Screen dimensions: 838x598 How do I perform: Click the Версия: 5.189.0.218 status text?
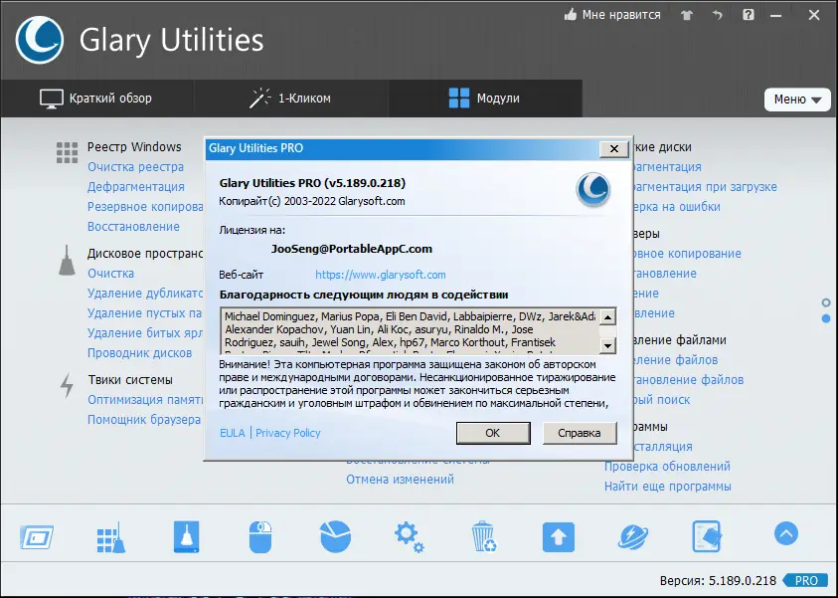(x=718, y=580)
